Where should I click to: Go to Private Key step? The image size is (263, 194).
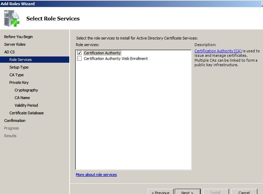19,82
